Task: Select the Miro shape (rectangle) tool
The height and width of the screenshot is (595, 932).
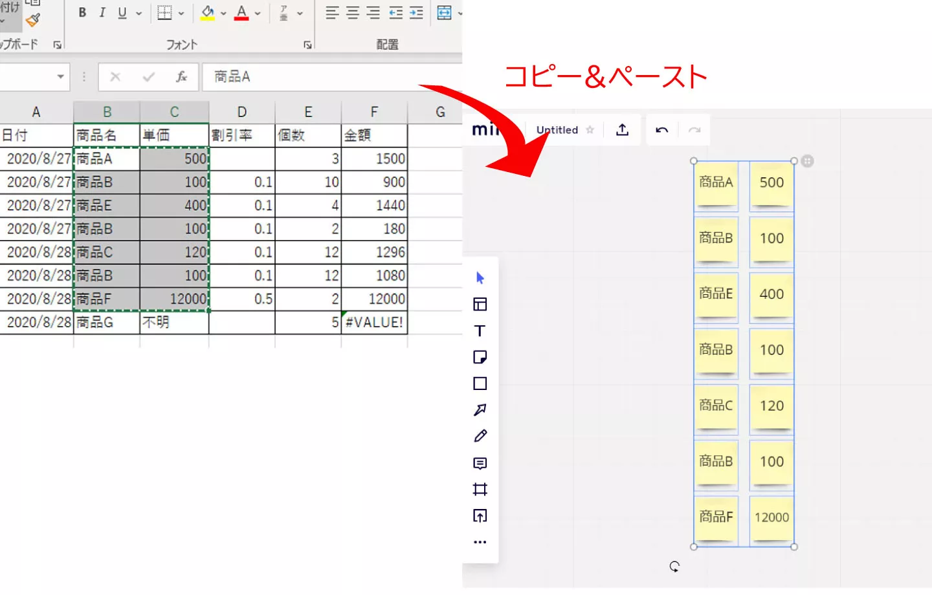Action: coord(480,384)
